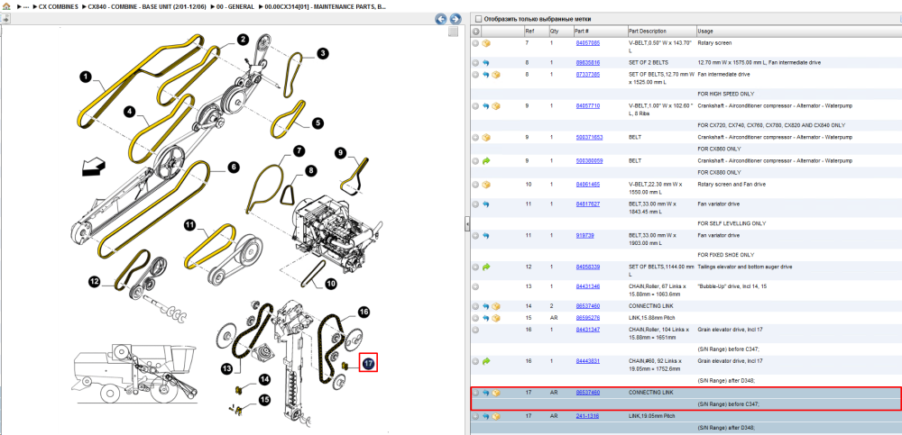The width and height of the screenshot is (902, 435).
Task: Collapse the parts list with splitter handle
Action: tap(466, 224)
